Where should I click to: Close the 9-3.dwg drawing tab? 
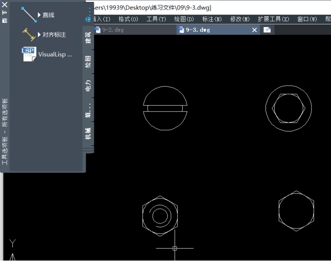254,30
